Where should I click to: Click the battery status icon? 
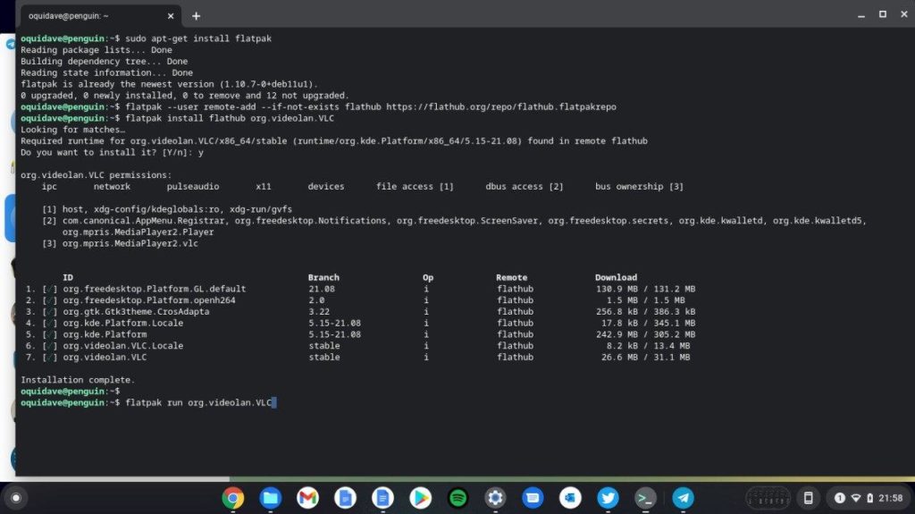[869, 498]
